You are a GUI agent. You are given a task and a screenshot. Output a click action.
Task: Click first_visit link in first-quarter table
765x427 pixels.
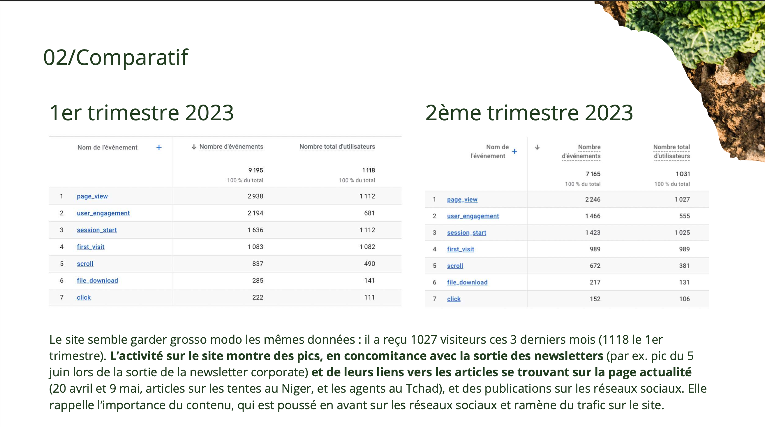(91, 247)
